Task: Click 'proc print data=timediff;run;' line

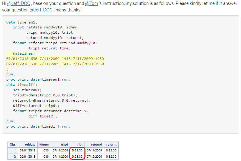Action: tap(38, 126)
